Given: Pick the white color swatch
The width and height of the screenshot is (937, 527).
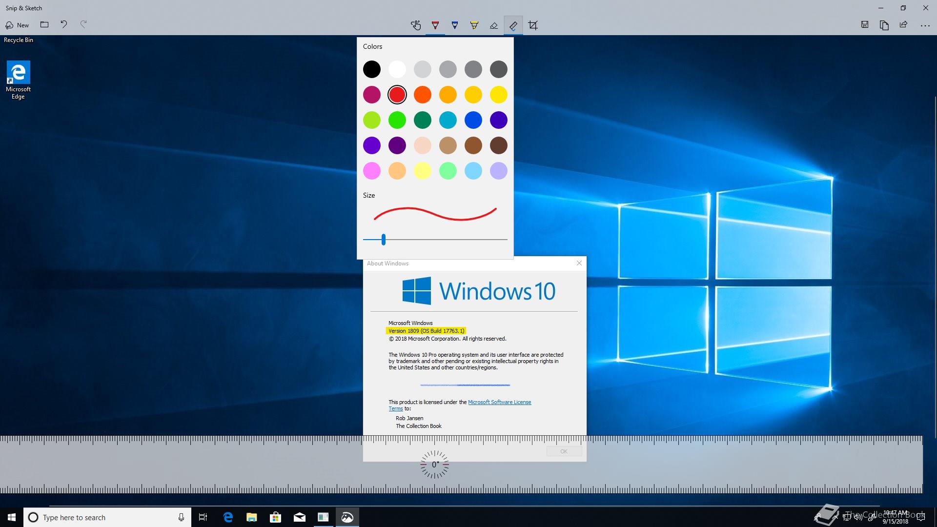Looking at the screenshot, I should click(397, 69).
